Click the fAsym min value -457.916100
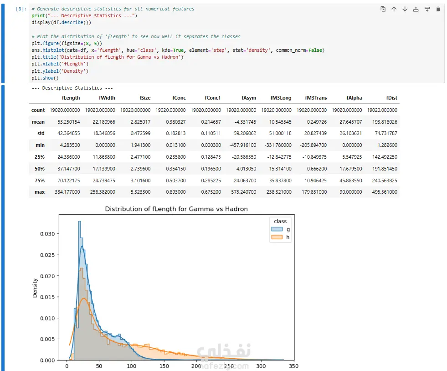The height and width of the screenshot is (371, 447). pos(242,145)
